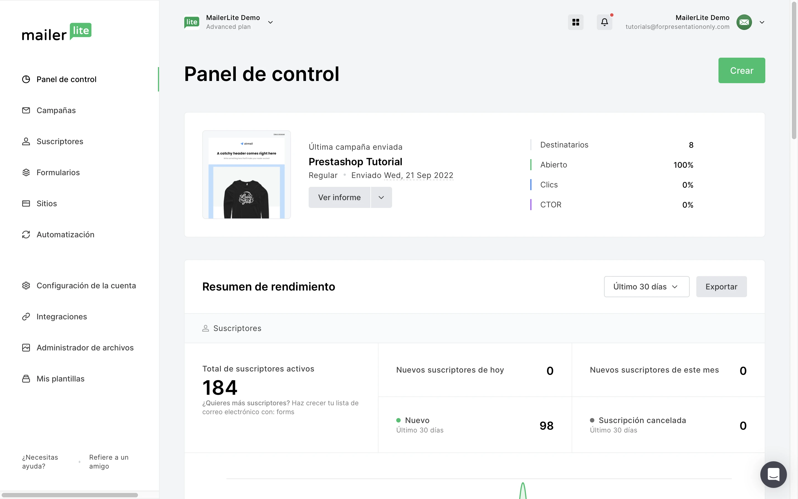Open the apps grid icon
The image size is (798, 499).
pos(576,22)
